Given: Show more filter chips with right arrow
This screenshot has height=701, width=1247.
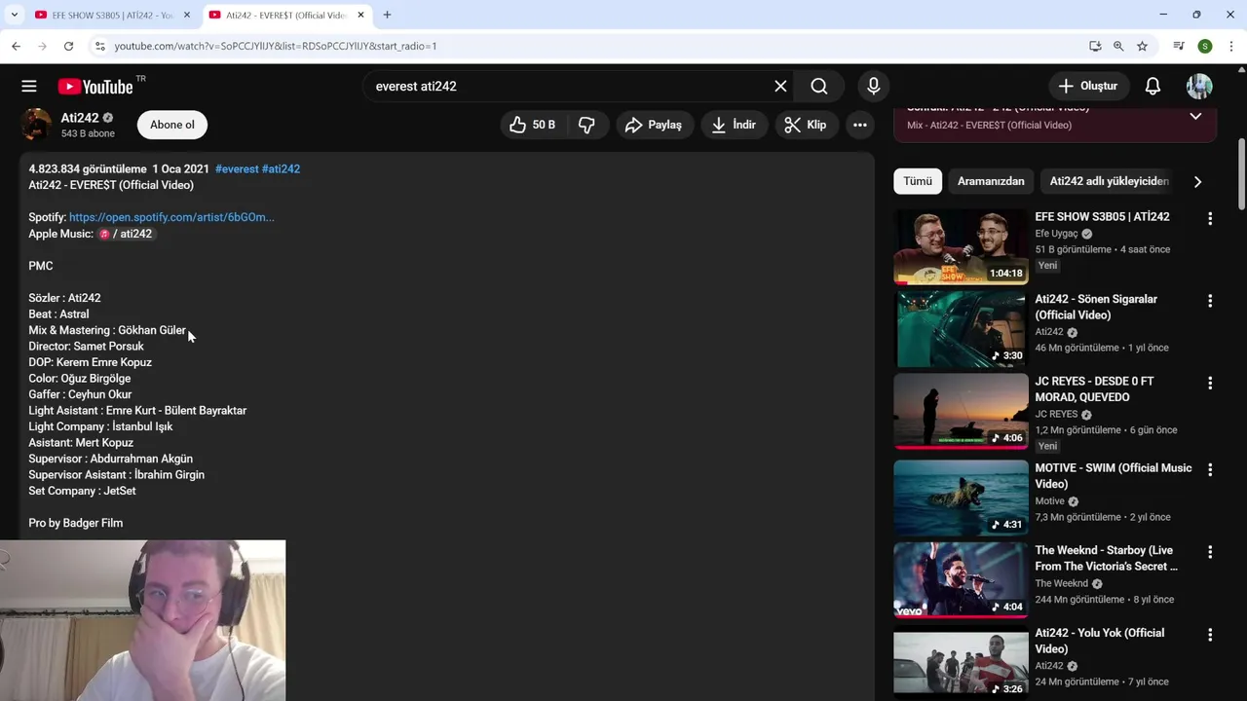Looking at the screenshot, I should (x=1197, y=181).
